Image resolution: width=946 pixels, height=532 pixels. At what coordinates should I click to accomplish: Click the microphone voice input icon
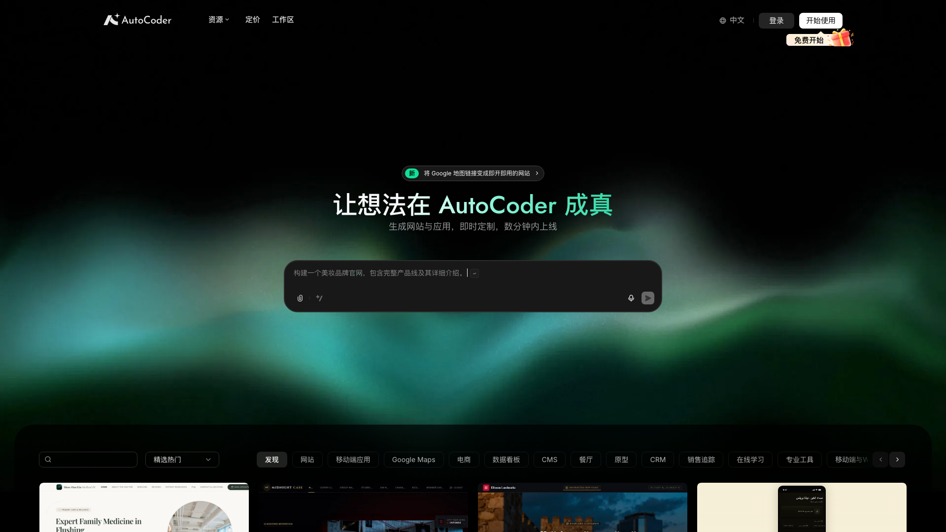pos(631,298)
